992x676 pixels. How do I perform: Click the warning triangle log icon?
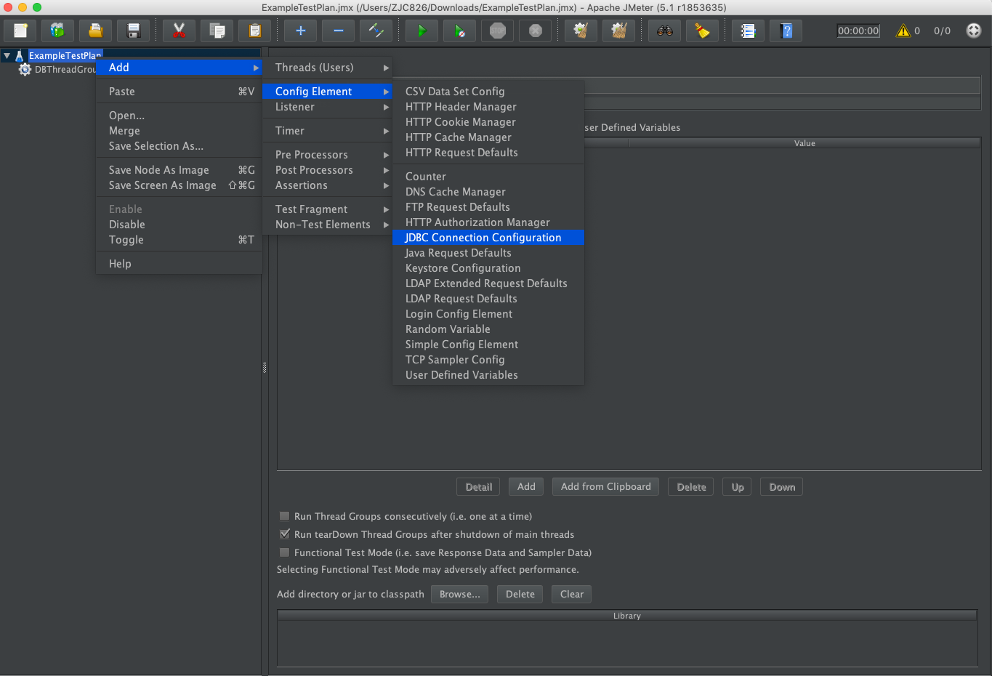pos(903,31)
